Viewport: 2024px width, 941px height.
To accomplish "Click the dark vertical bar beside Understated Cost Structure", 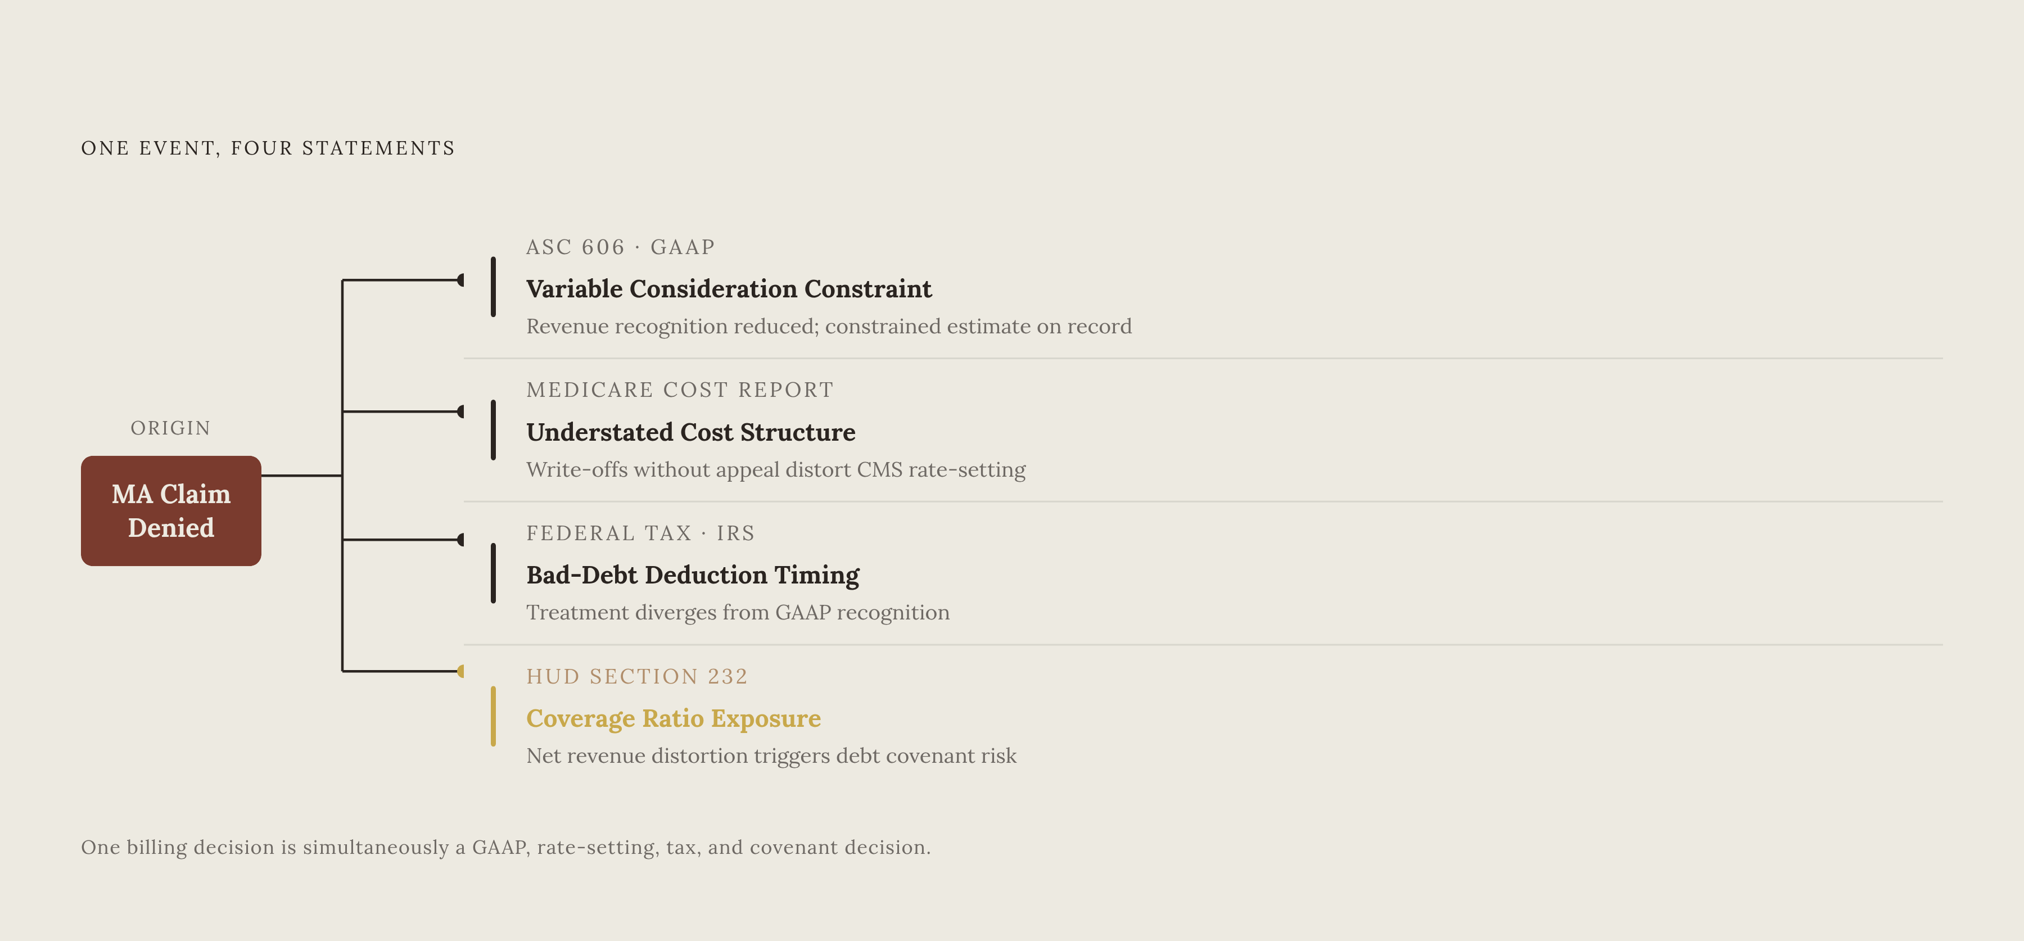I will pos(493,429).
